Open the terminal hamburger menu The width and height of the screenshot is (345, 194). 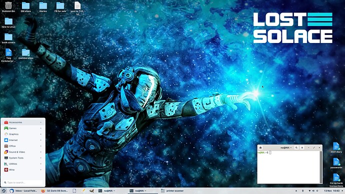302,147
